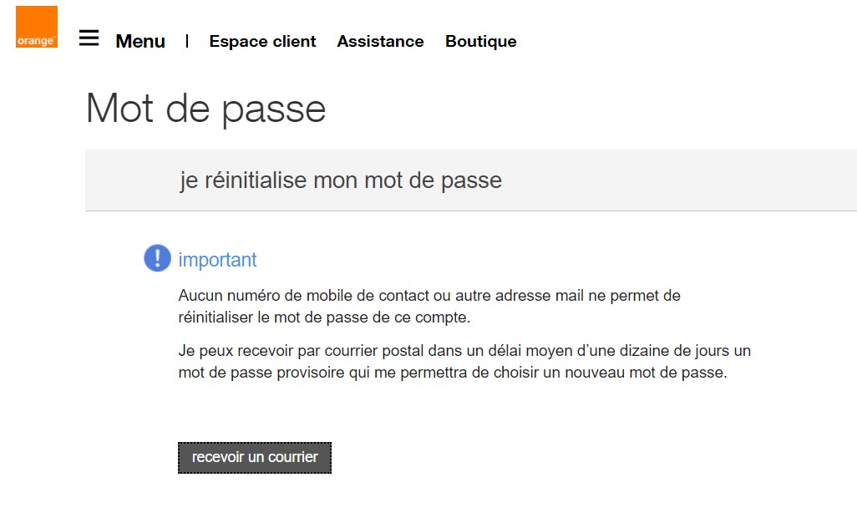Click the vertical separator after Menu

coord(187,40)
